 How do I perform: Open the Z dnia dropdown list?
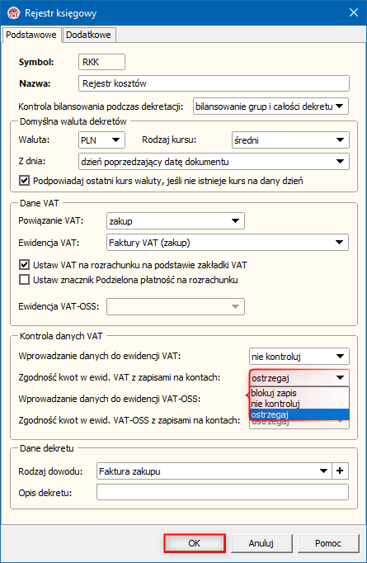[214, 162]
